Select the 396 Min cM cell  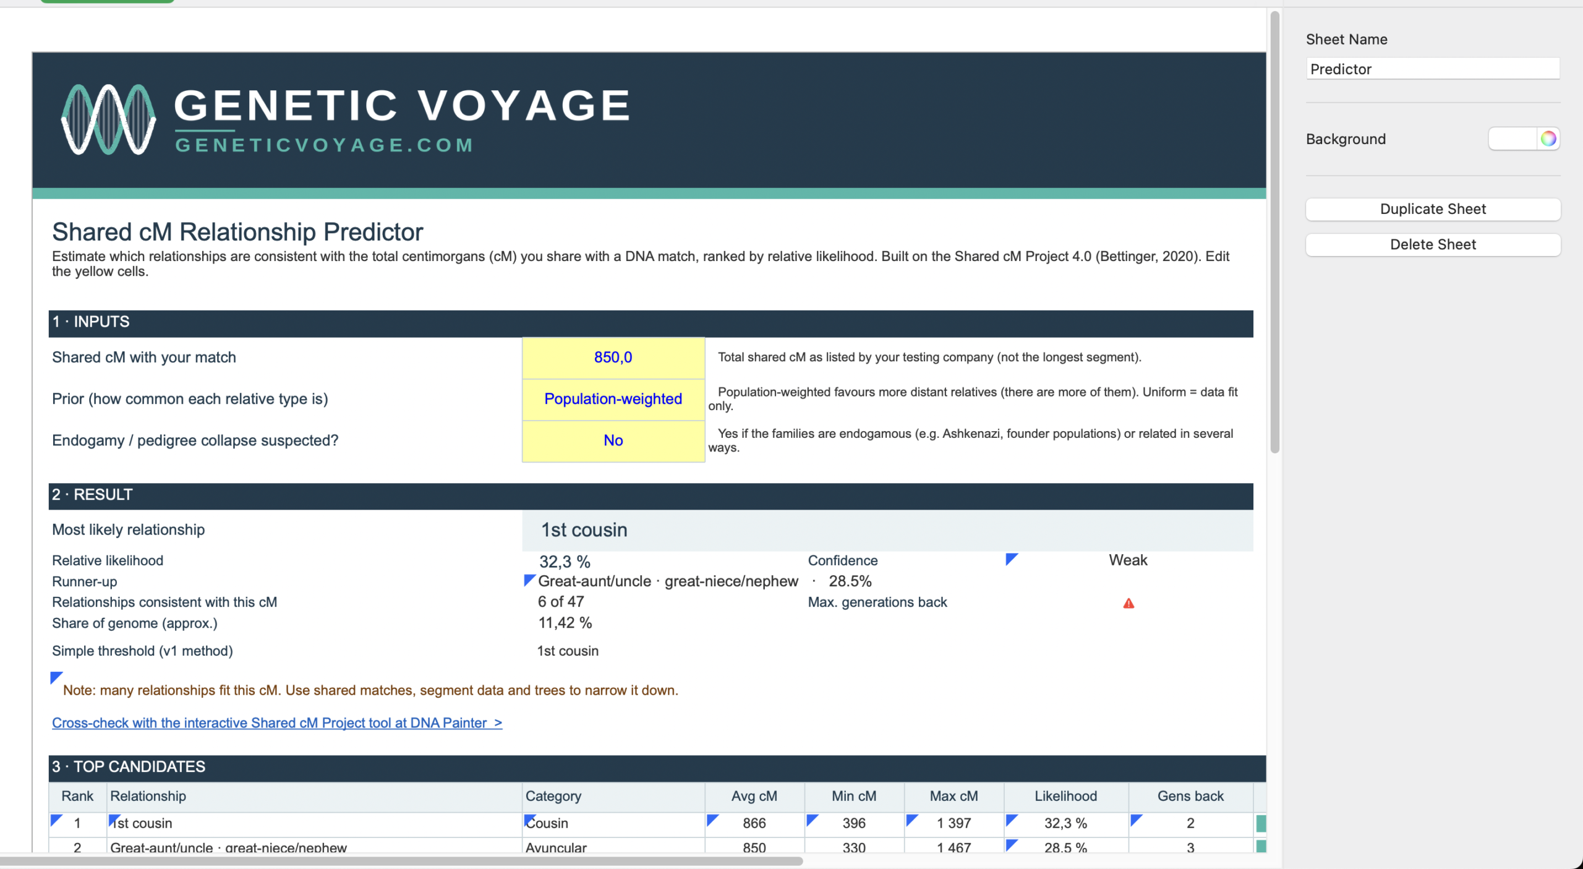pos(854,823)
